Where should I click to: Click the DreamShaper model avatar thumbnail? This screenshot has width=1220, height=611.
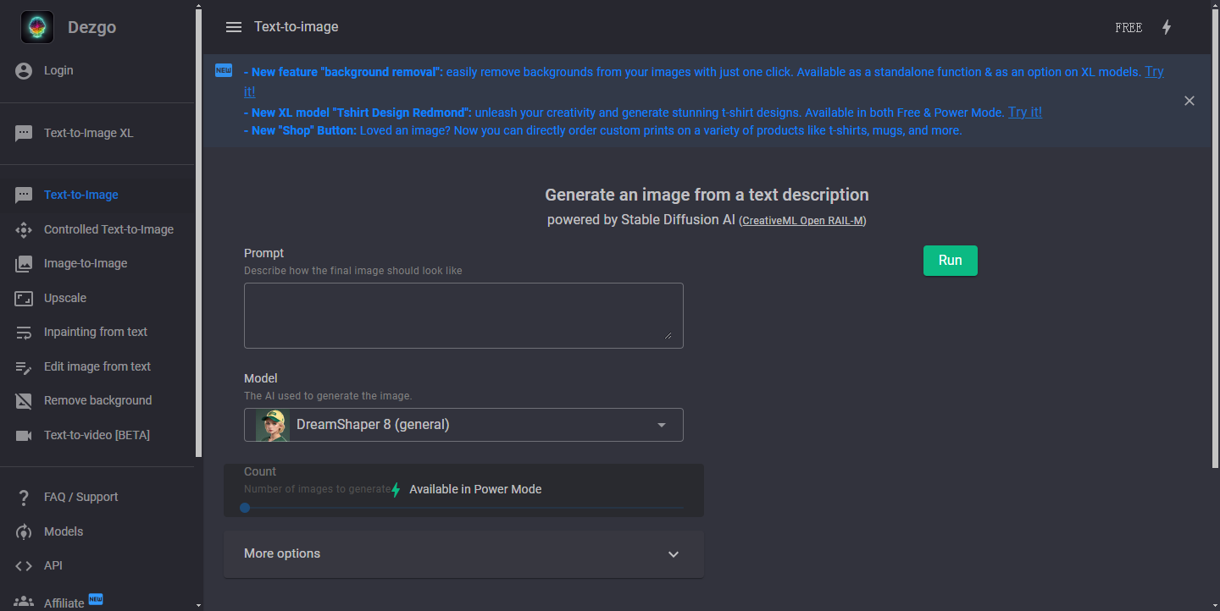pyautogui.click(x=272, y=425)
